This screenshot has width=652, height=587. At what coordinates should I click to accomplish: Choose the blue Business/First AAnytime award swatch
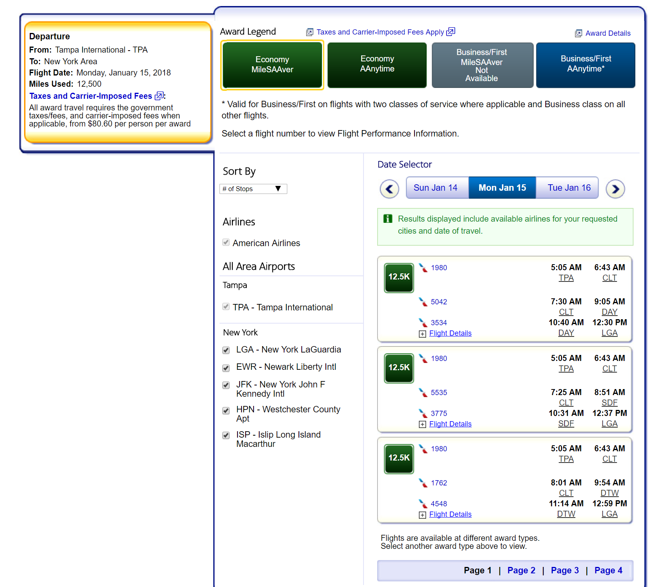click(585, 65)
